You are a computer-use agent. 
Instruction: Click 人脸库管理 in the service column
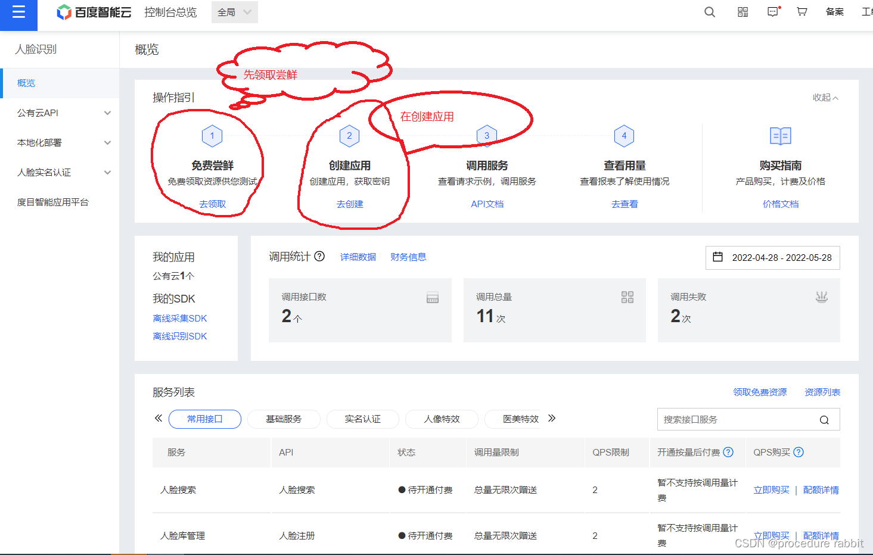pyautogui.click(x=182, y=535)
